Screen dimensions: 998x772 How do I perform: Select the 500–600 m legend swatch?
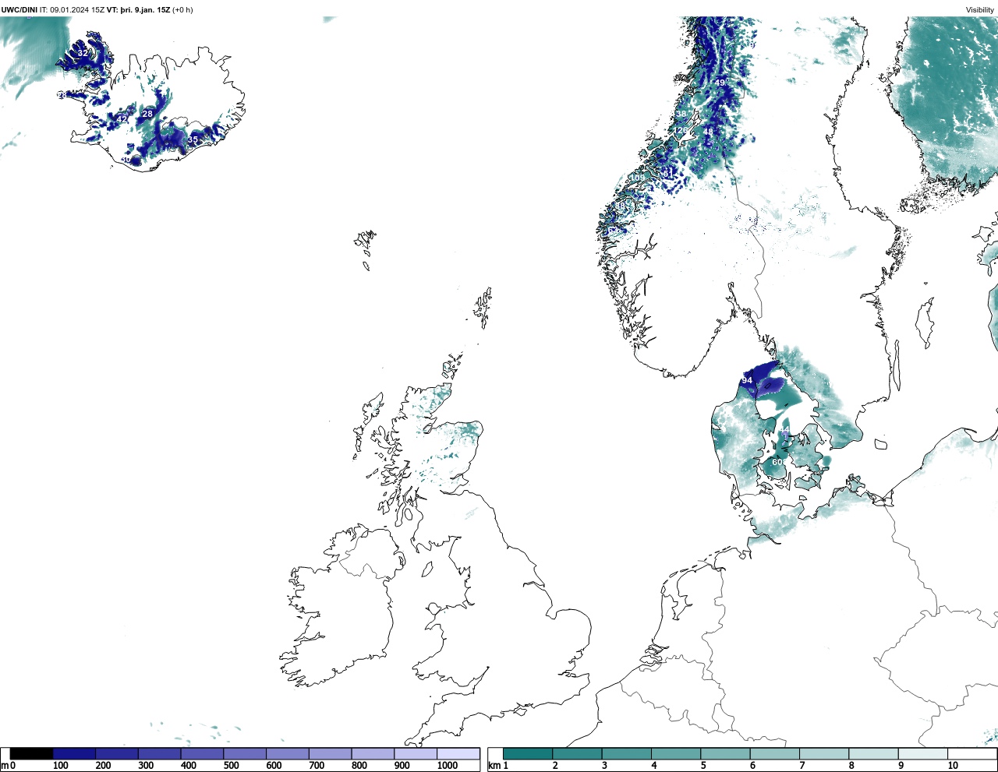[x=245, y=754]
